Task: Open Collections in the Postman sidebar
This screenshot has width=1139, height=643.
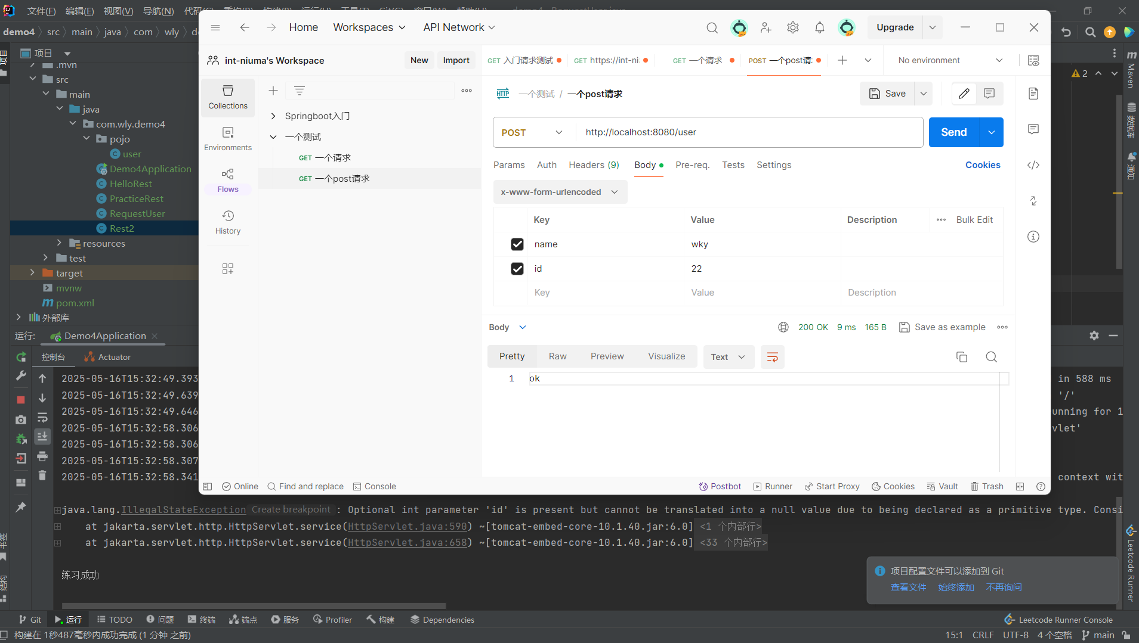Action: pyautogui.click(x=228, y=97)
